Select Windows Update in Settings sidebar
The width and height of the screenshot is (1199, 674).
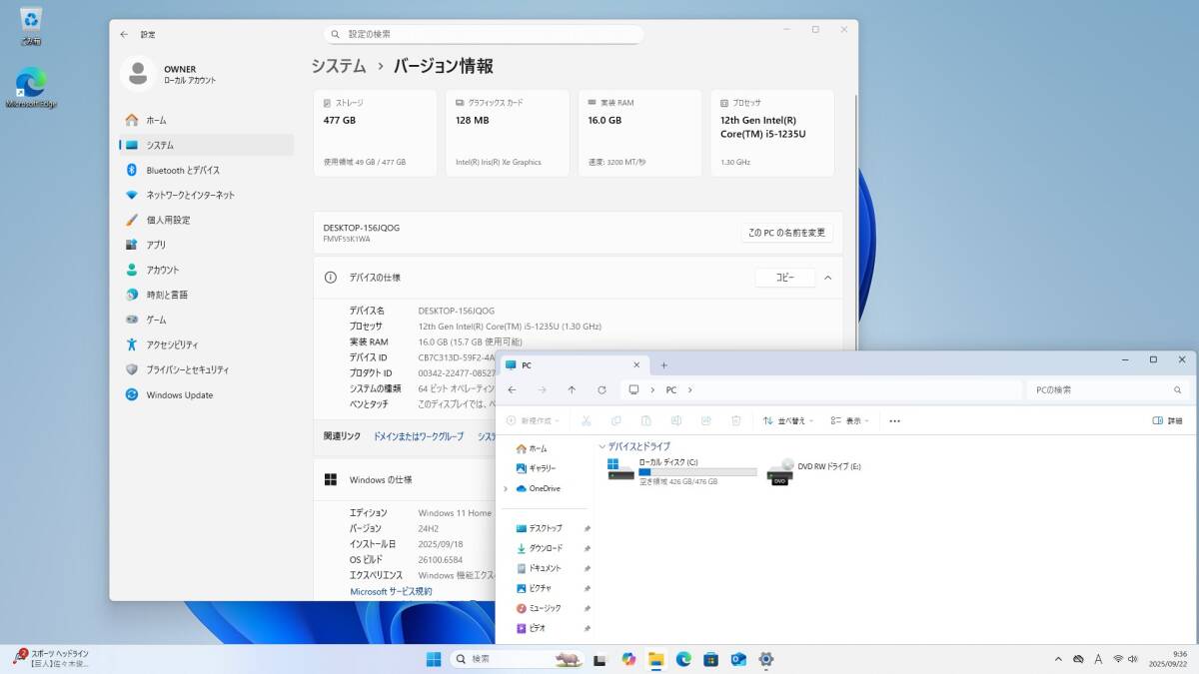182,394
